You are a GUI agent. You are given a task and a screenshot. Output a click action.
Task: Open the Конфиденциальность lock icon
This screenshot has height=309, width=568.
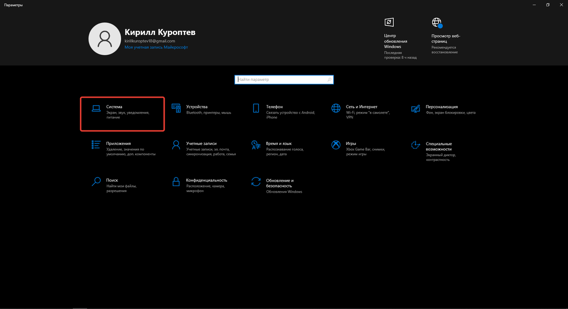[176, 182]
